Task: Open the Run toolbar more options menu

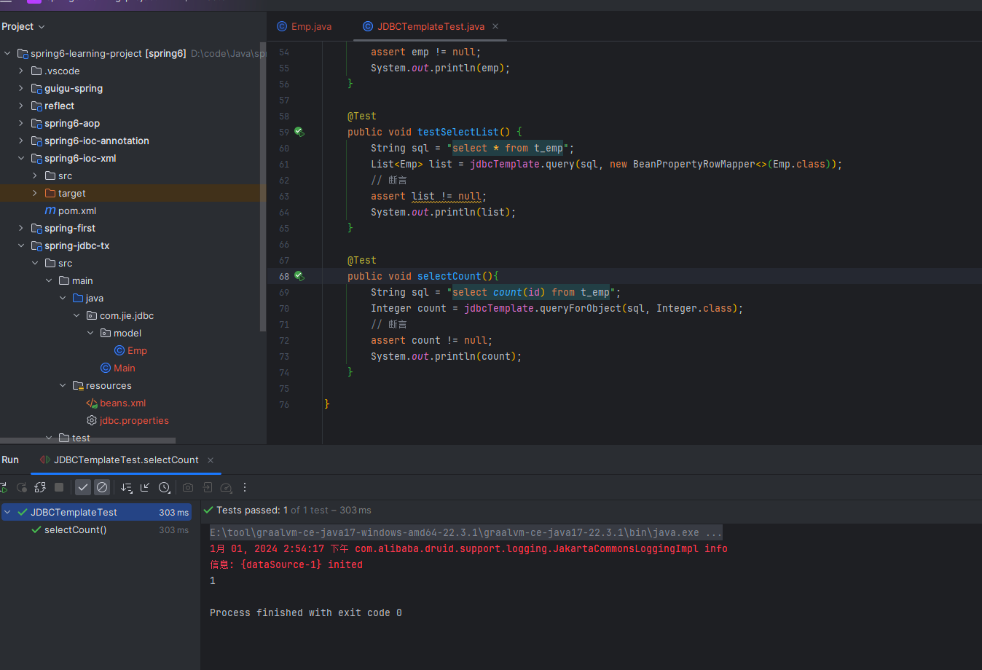Action: [x=245, y=487]
